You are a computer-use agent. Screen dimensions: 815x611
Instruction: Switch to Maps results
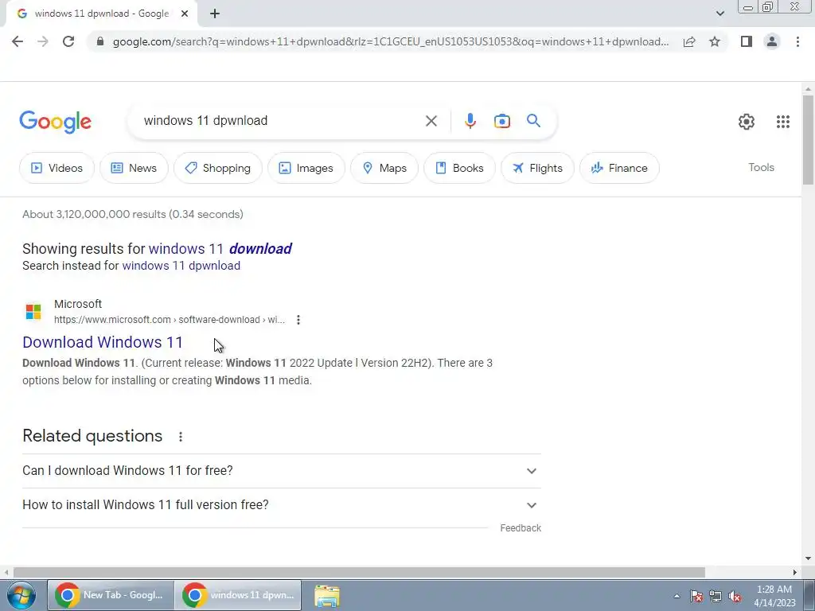[x=384, y=168]
